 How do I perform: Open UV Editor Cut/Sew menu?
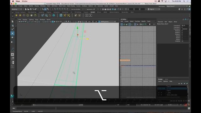(x=138, y=21)
